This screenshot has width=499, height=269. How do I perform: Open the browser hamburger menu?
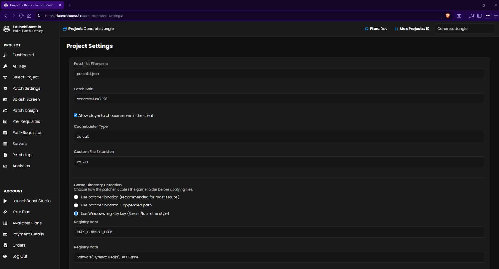[x=496, y=16]
